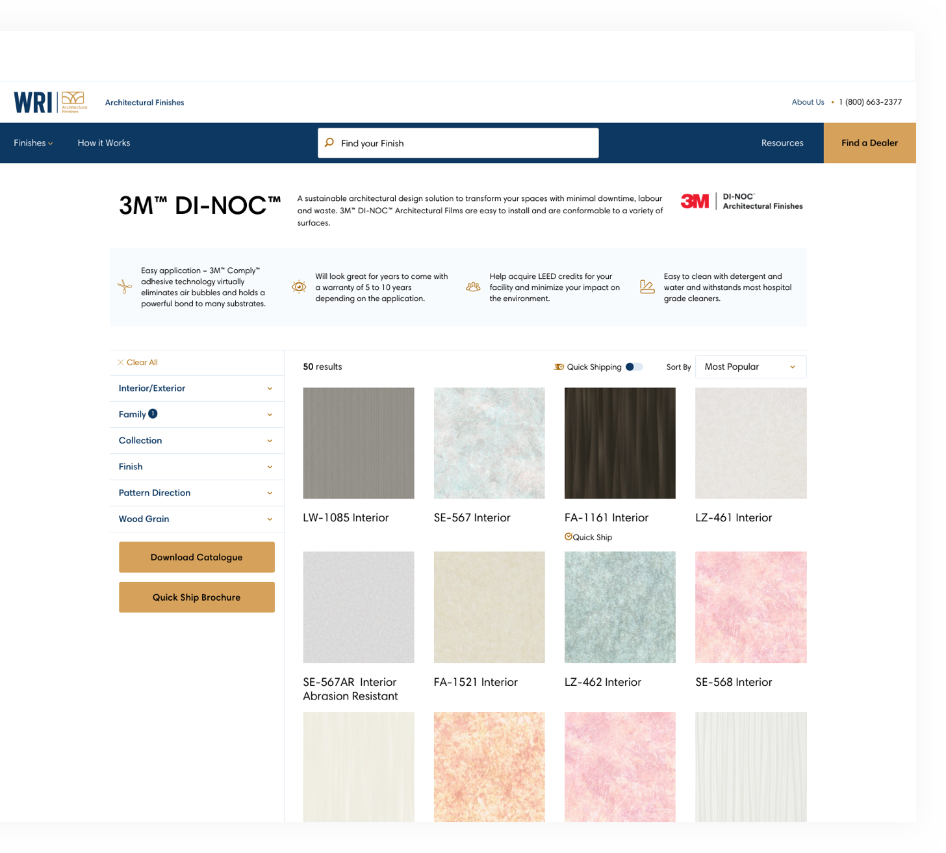Open the FA-1521 Interior thumbnail
Viewport: 946px width, 853px height.
pyautogui.click(x=489, y=607)
